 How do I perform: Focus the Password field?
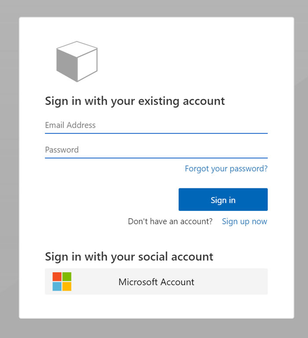[156, 150]
